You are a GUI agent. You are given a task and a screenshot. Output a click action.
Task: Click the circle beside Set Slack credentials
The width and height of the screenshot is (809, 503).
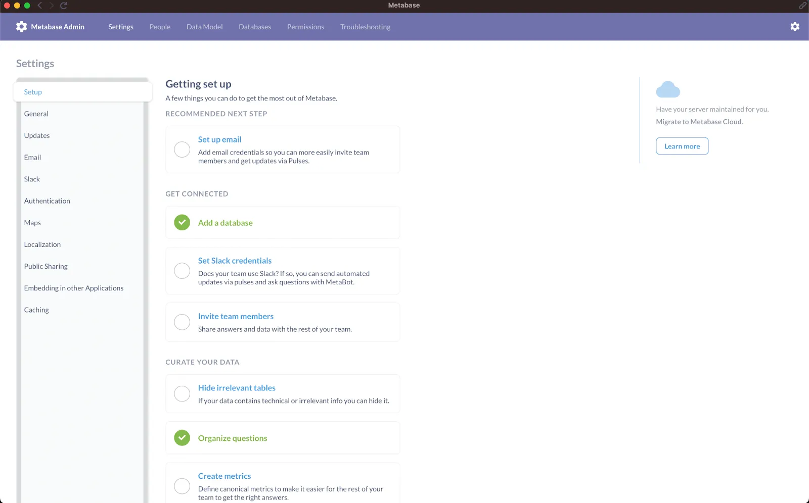pyautogui.click(x=182, y=271)
